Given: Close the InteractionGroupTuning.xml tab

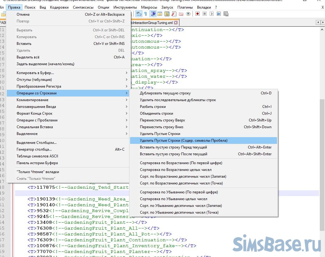Looking at the screenshot, I should pyautogui.click(x=176, y=23).
